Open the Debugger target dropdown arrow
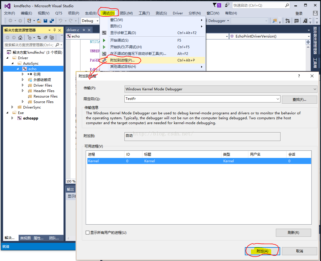Image resolution: width=321 pixels, height=261 pixels. click(228, 20)
